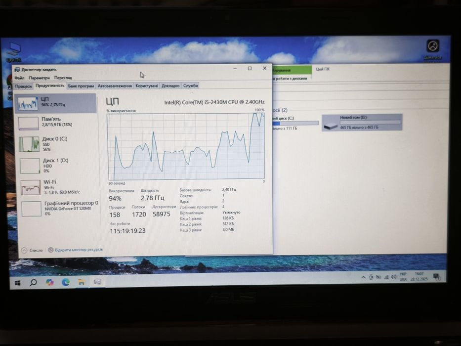Select the Продуктивність tab
Viewport: 461px width, 346px height.
[50, 86]
